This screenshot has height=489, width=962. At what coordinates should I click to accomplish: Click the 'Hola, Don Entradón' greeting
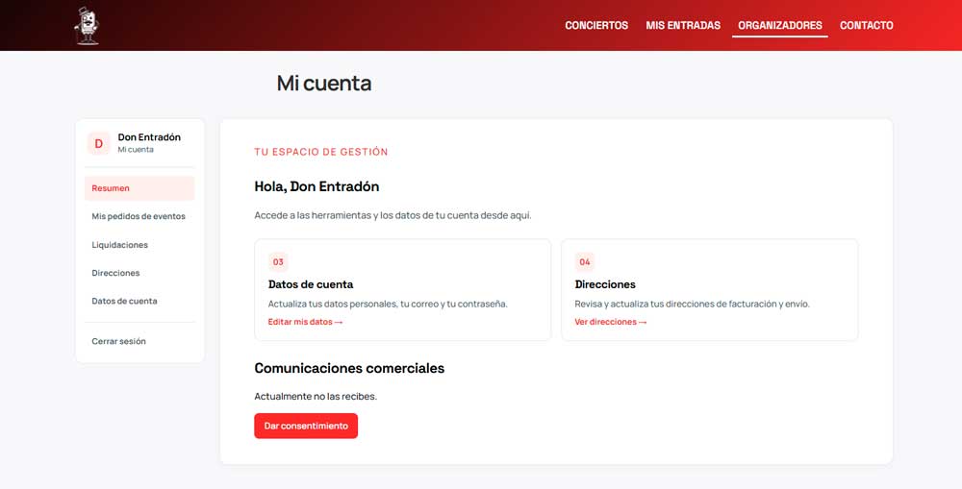316,186
